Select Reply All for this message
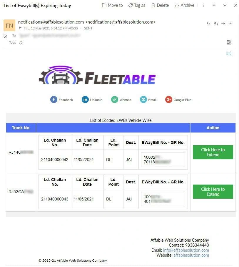 click(215, 23)
